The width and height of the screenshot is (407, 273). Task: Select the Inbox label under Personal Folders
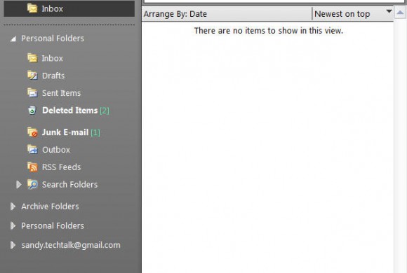tap(53, 58)
